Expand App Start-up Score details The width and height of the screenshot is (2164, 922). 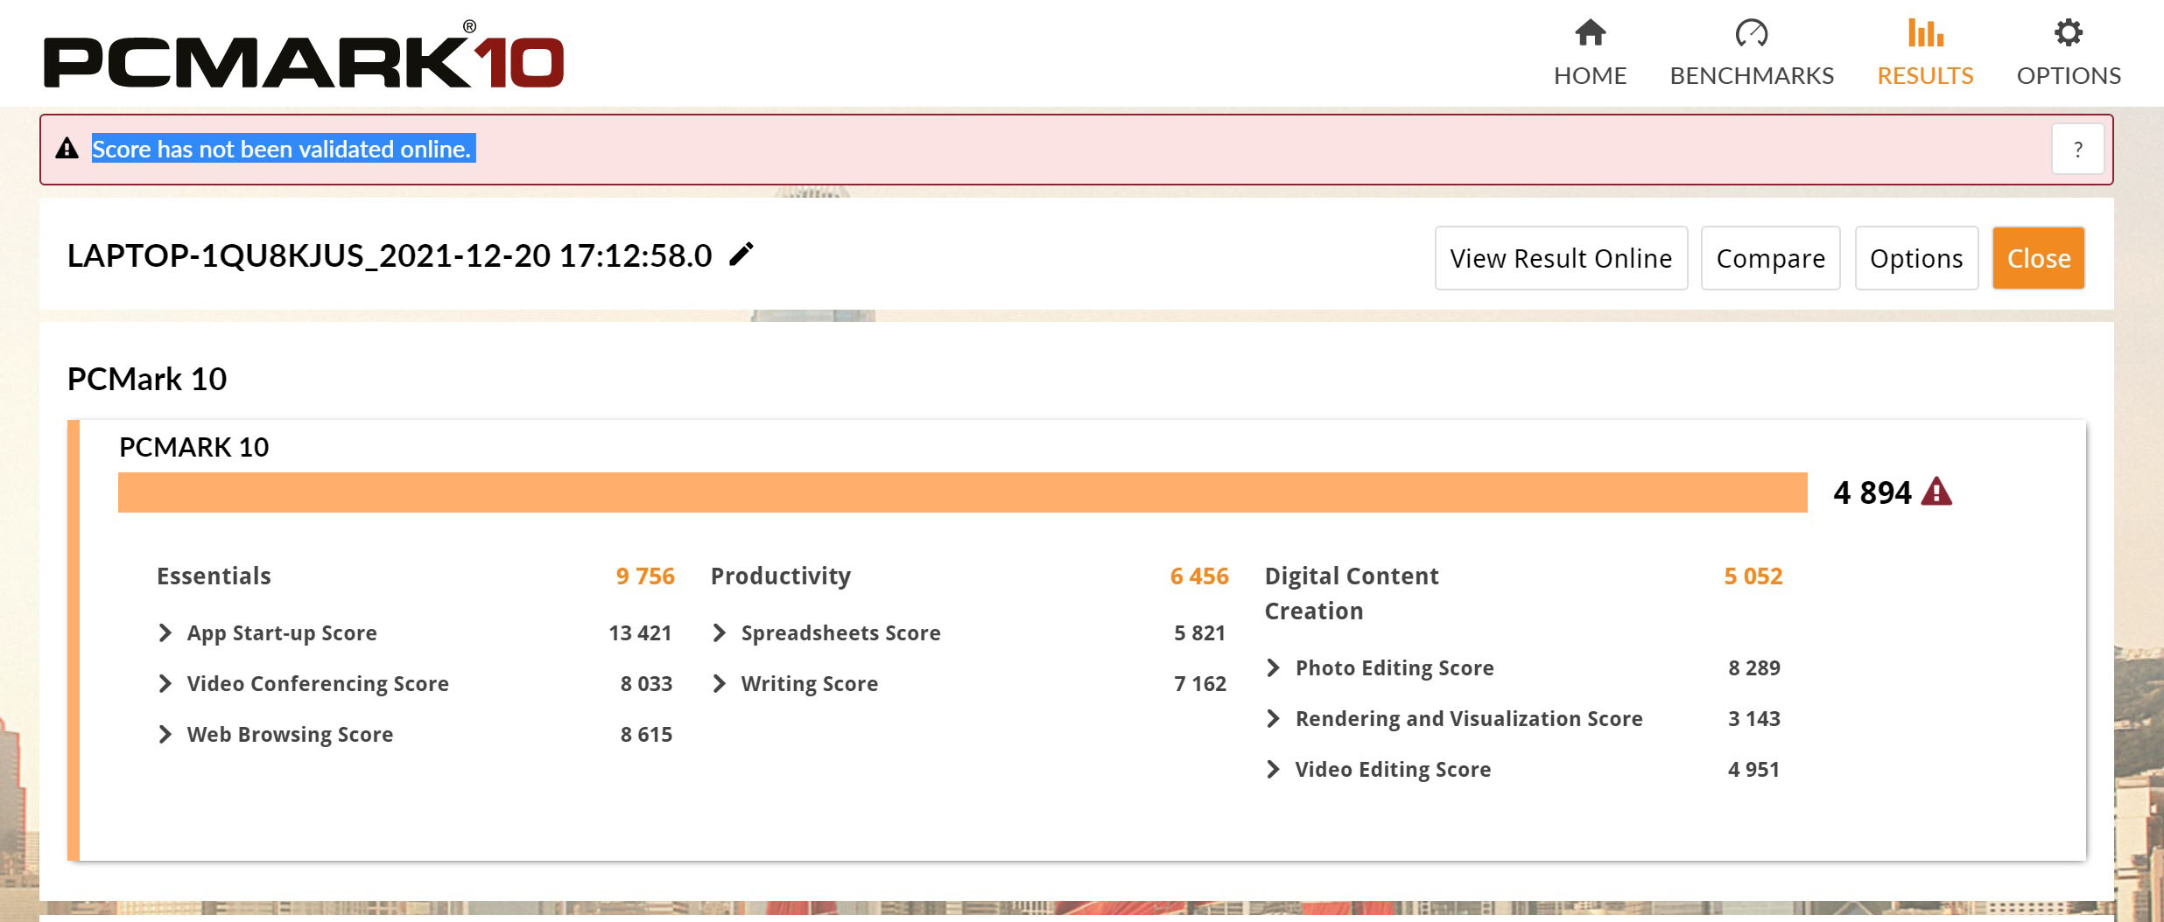[x=165, y=632]
